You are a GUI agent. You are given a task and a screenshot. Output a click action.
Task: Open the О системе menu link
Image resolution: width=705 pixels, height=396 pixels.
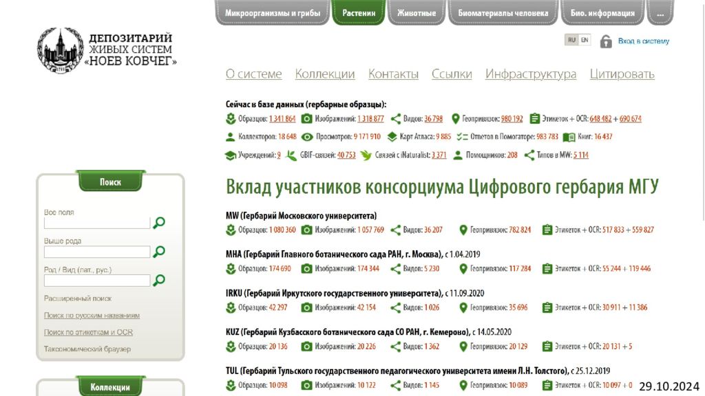click(253, 74)
